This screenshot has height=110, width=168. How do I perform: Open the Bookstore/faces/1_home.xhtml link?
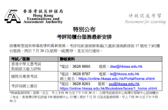[108, 89]
